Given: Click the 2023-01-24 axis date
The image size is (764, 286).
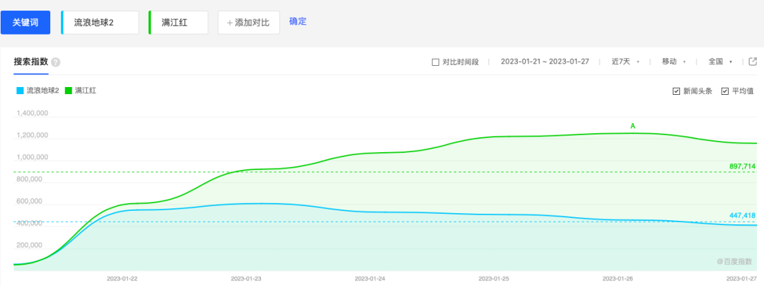Looking at the screenshot, I should pos(370,279).
